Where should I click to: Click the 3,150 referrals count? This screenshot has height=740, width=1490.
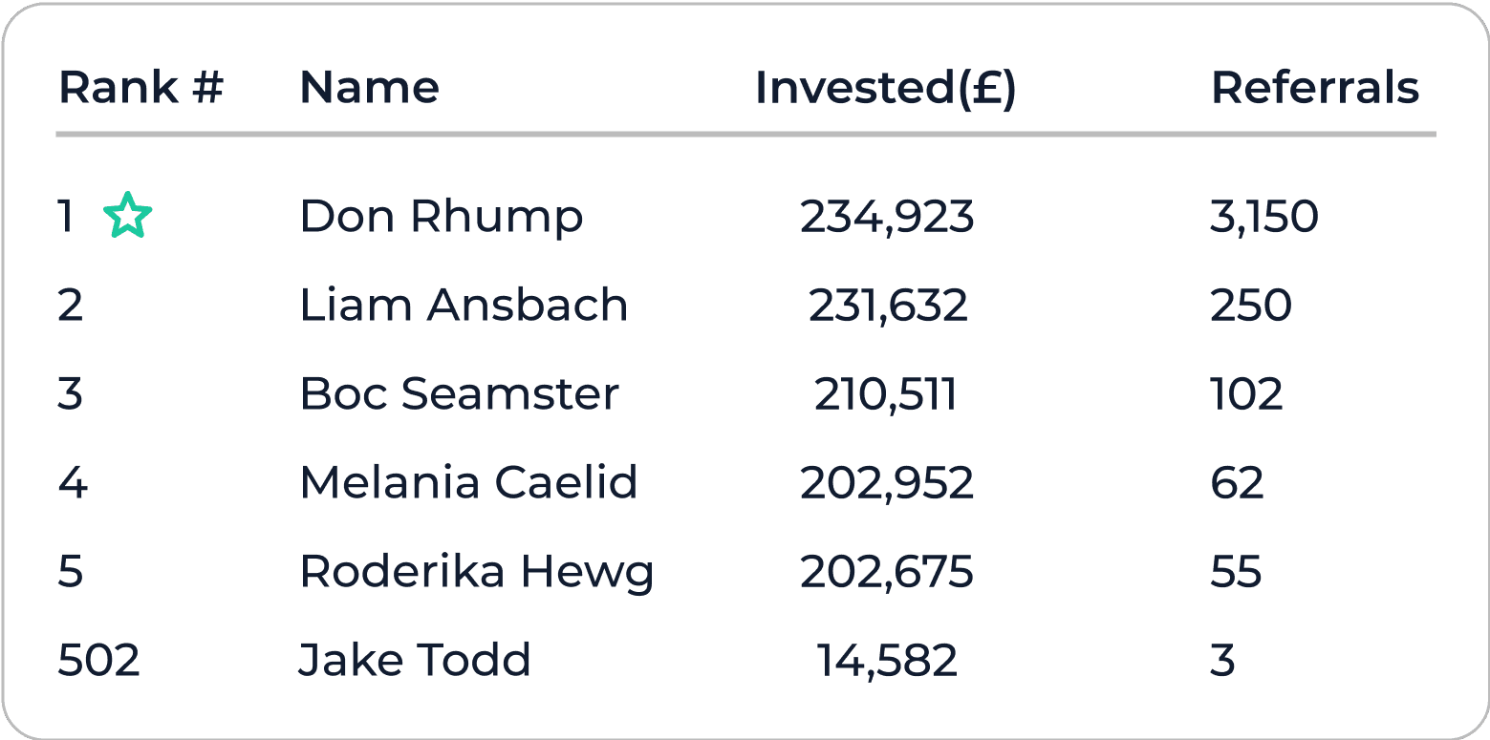pyautogui.click(x=1264, y=218)
